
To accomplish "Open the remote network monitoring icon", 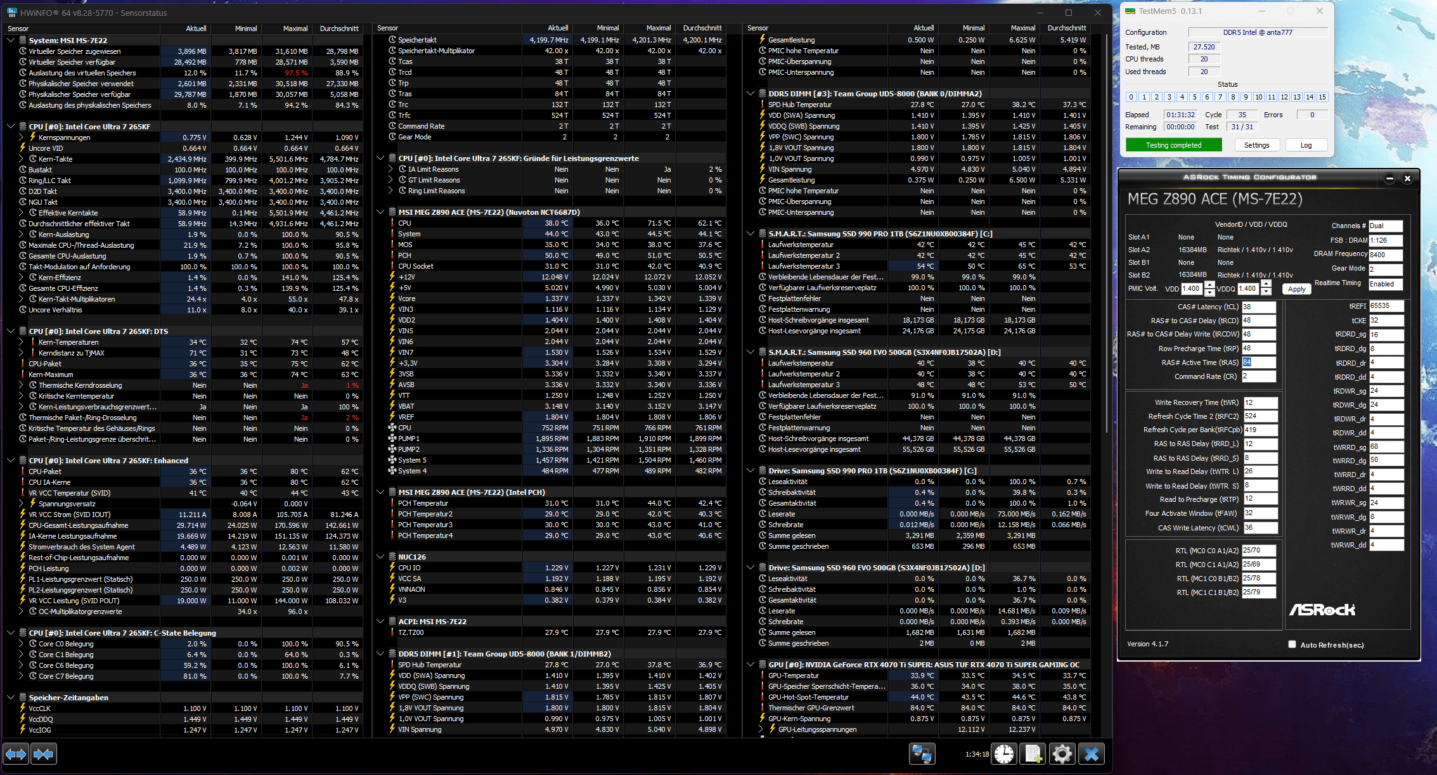I will pyautogui.click(x=922, y=754).
